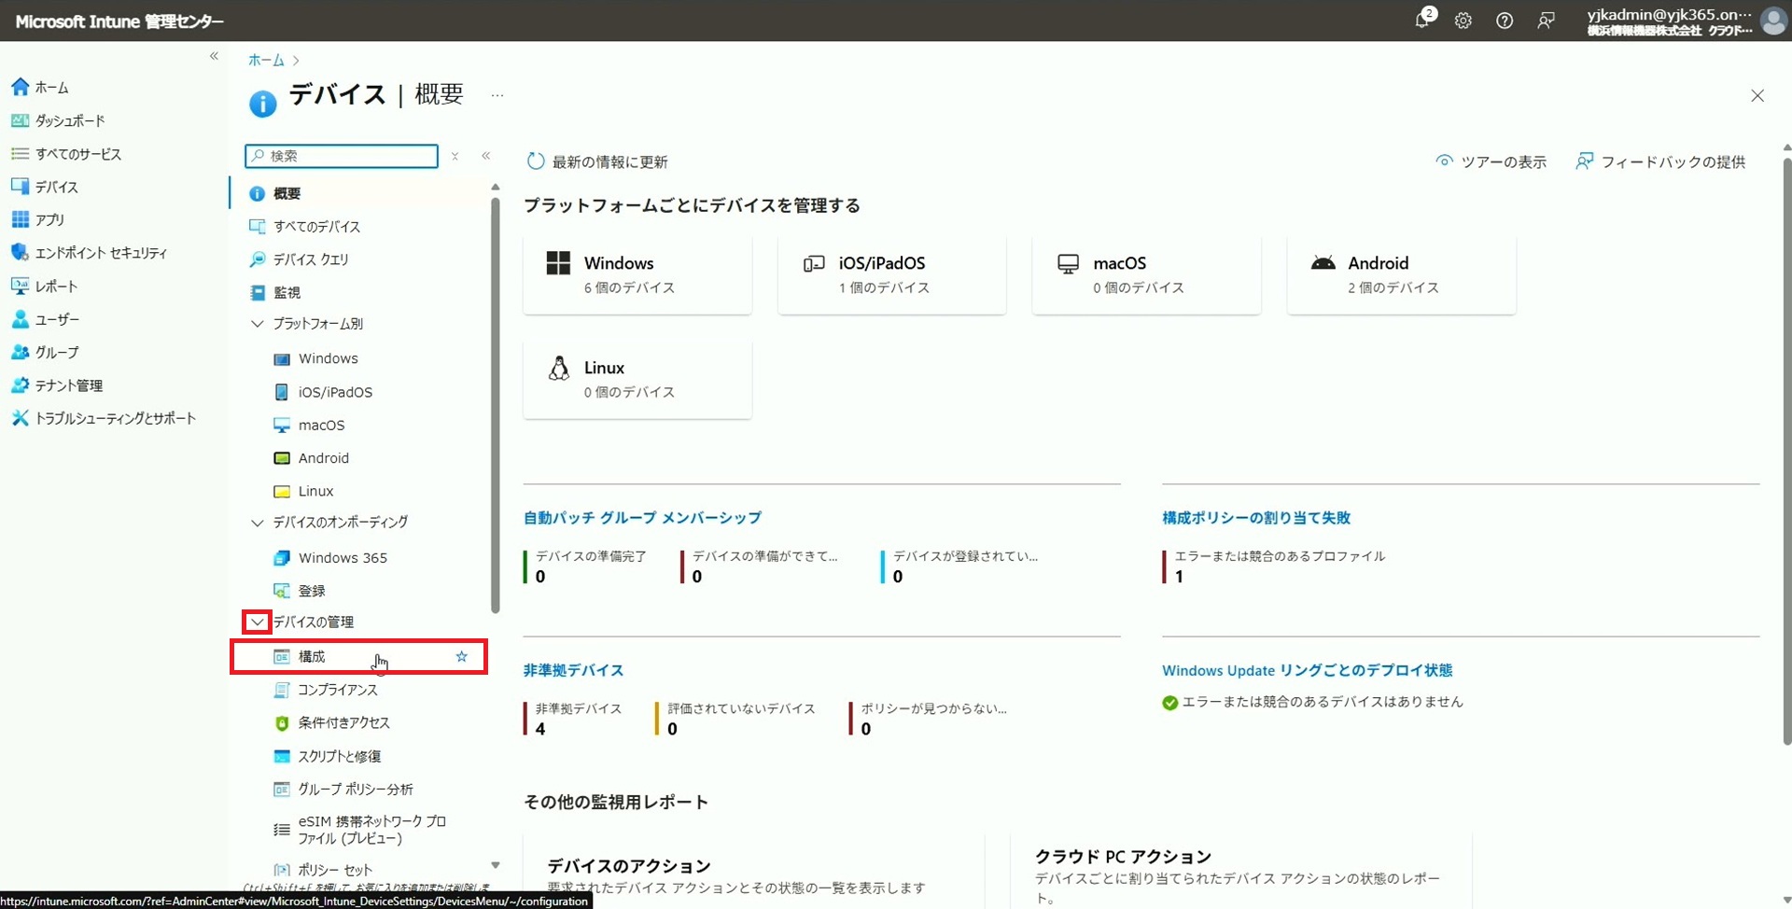Viewport: 1792px width, 909px height.
Task: Open the Windows platform tile
Action: [x=637, y=274]
